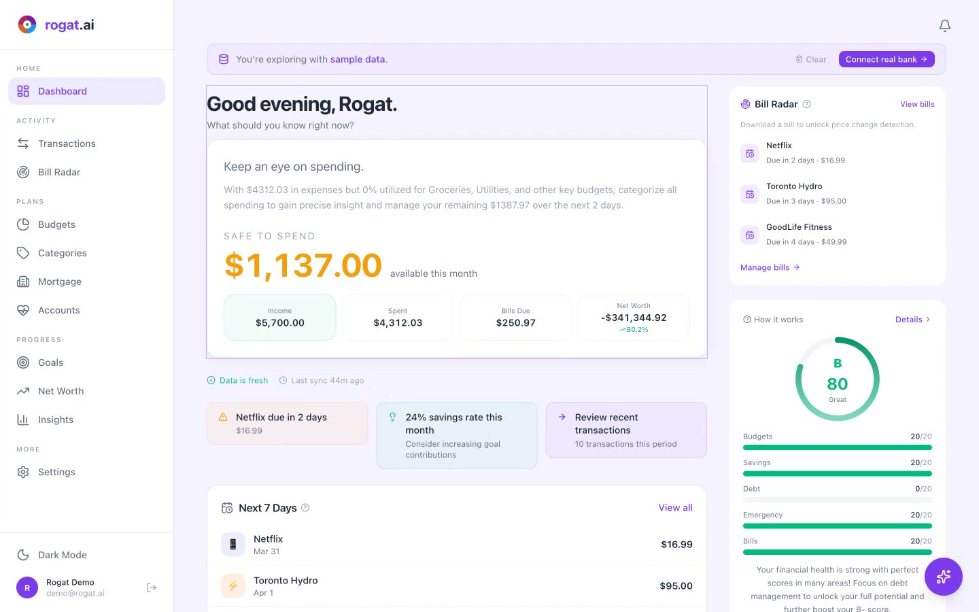
Task: Open Insights via the chart icon
Action: [23, 420]
